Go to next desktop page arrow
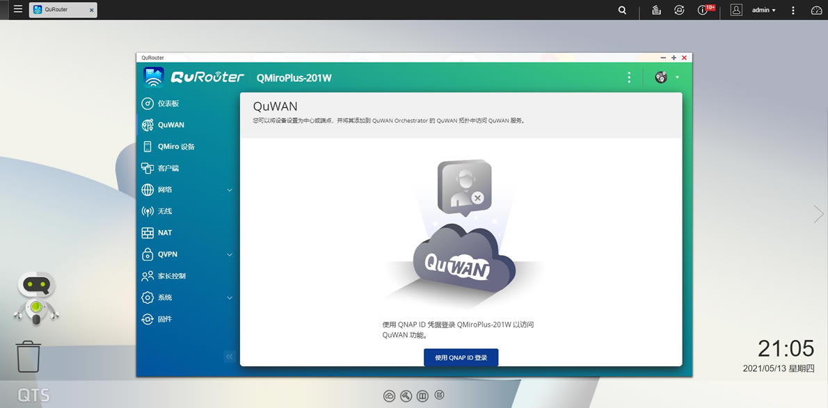The image size is (828, 408). click(818, 214)
